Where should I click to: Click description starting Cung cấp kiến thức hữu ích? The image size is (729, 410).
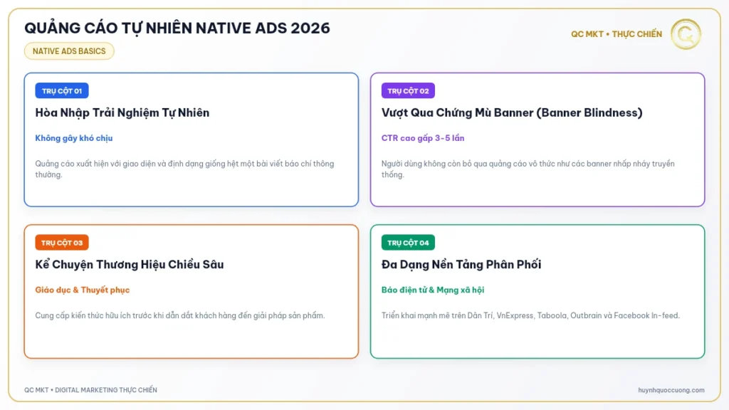click(x=180, y=315)
